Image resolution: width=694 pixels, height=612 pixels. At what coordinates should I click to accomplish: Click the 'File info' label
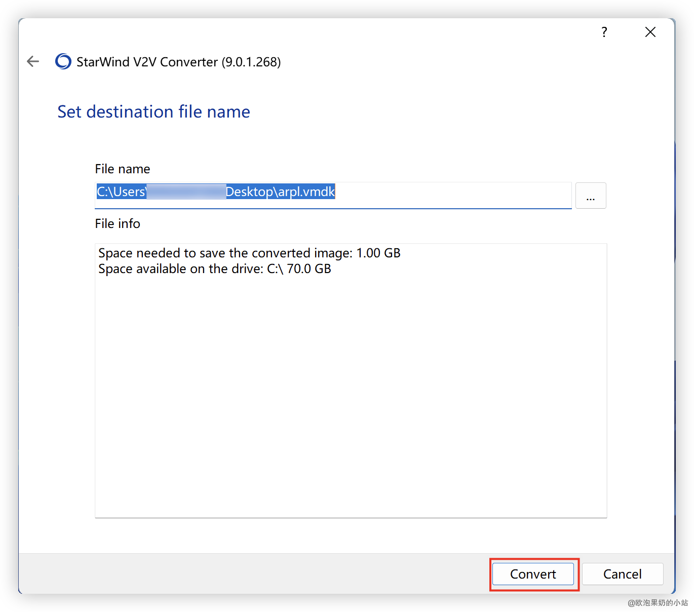[x=118, y=223]
